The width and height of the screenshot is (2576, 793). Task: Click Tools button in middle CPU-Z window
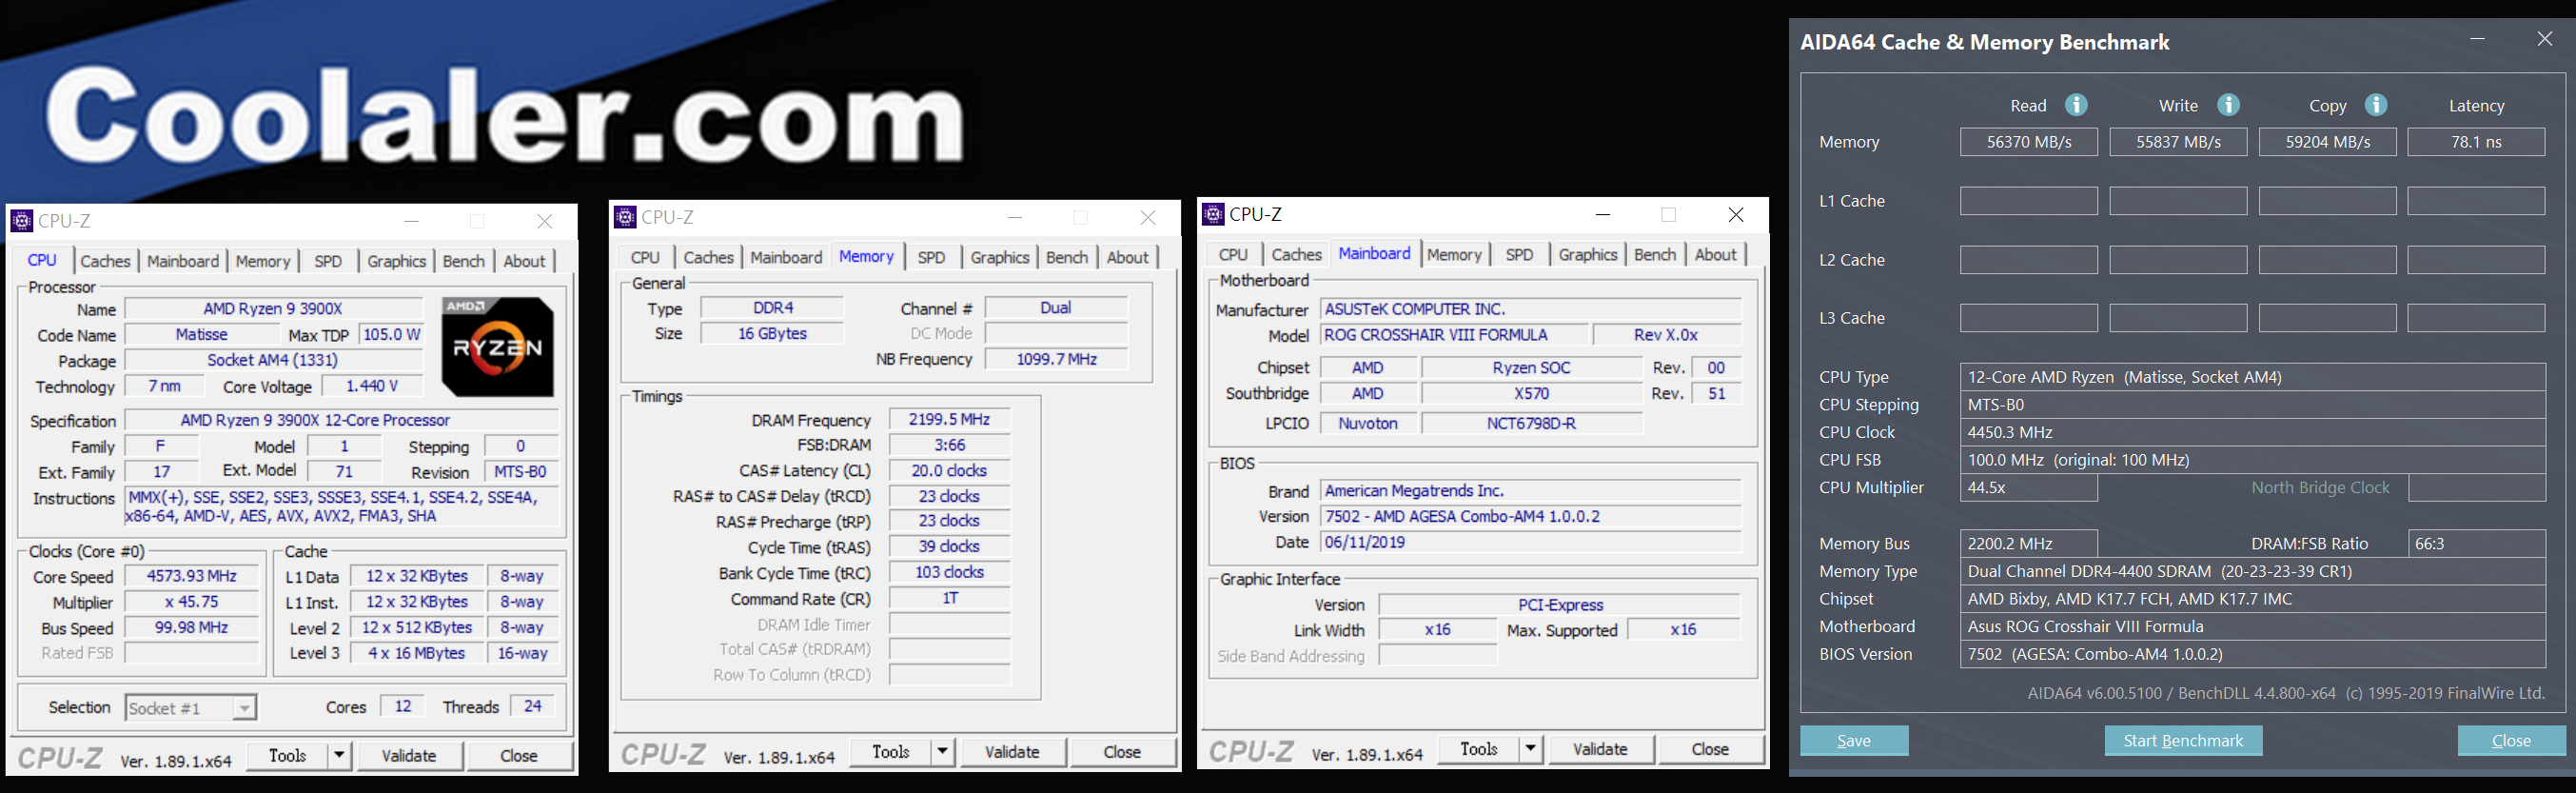click(x=891, y=751)
